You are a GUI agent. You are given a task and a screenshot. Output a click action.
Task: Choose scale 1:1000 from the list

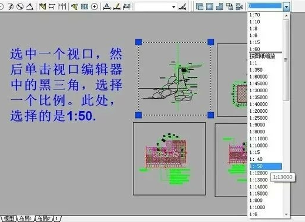tap(257, 207)
